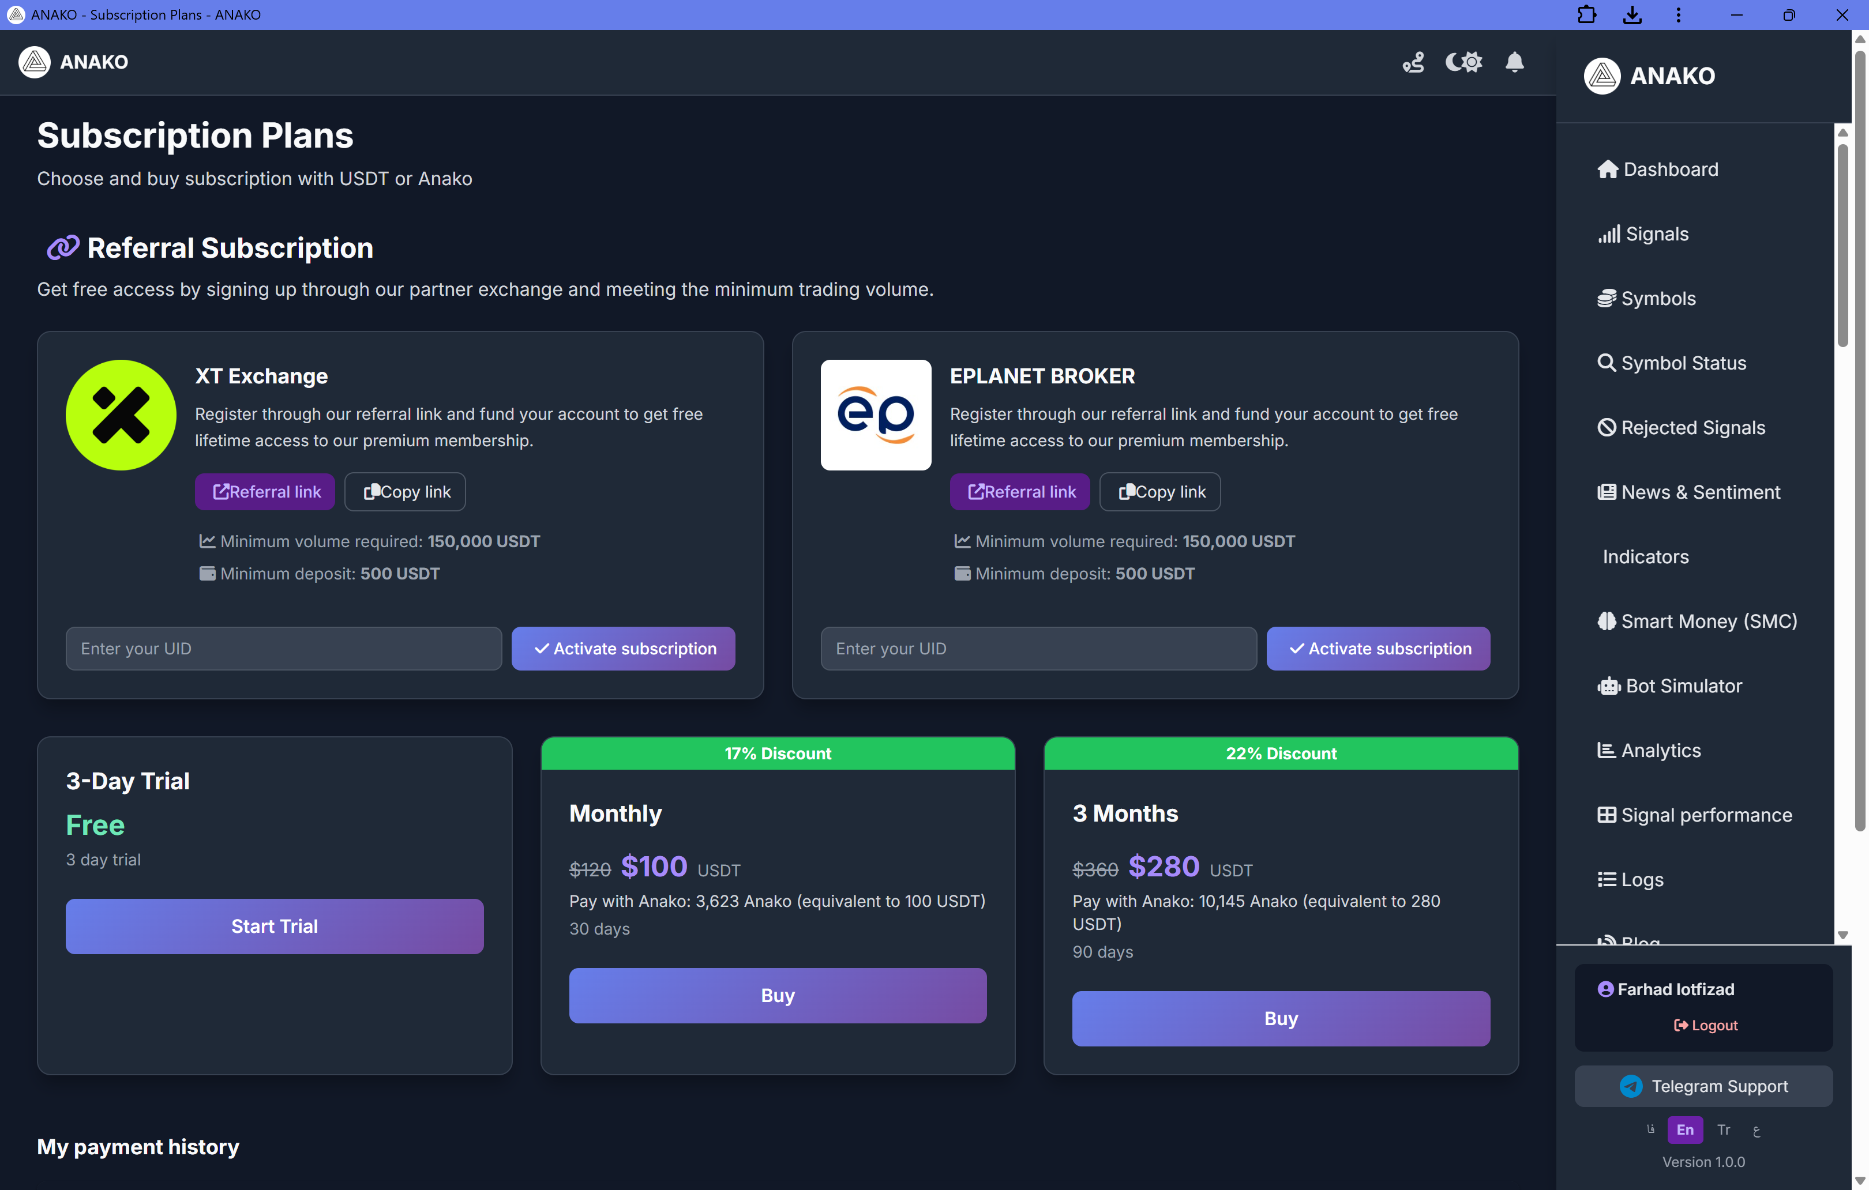The height and width of the screenshot is (1190, 1869).
Task: Open Telegram Support
Action: pyautogui.click(x=1703, y=1086)
